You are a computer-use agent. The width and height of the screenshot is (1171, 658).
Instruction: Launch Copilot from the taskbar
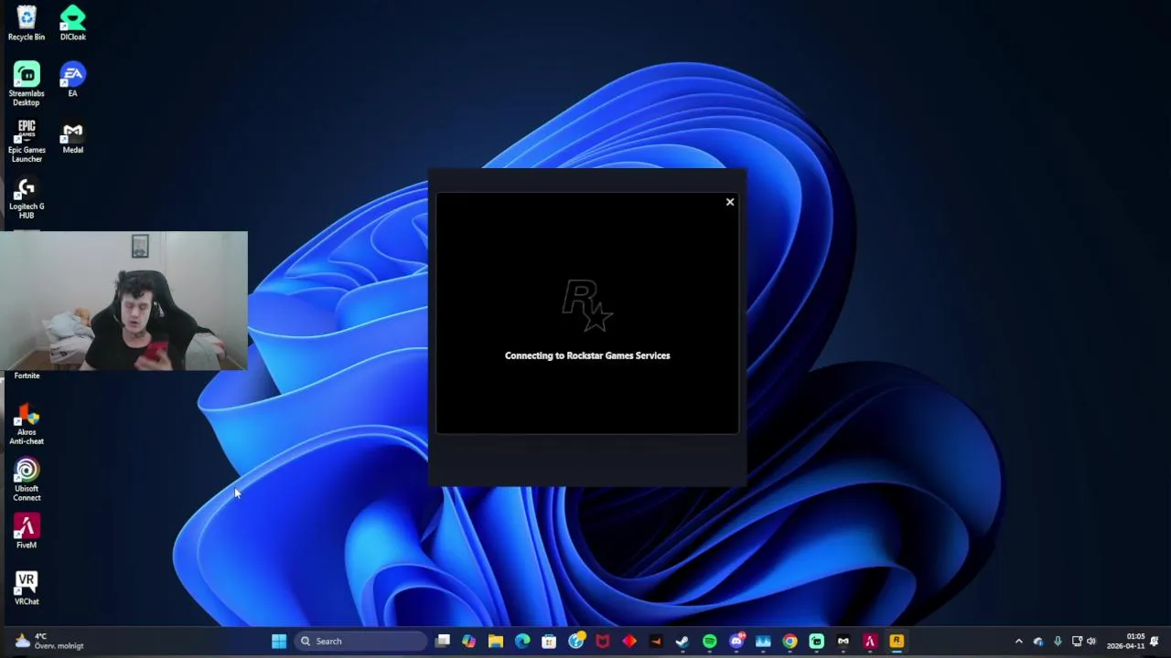(469, 642)
